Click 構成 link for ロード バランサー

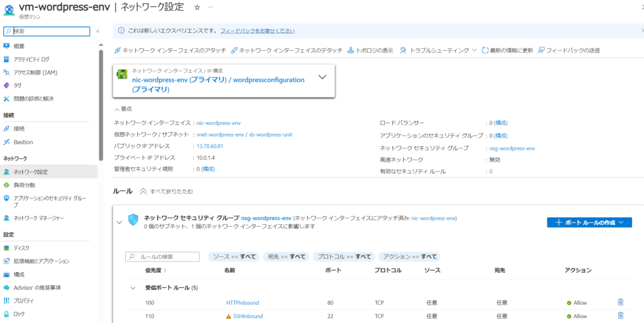[501, 123]
